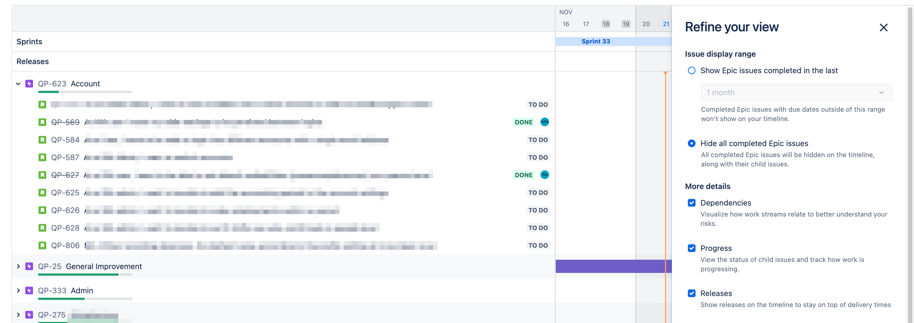Click the QP-25 General Improvement progress bar
The image size is (914, 323).
(x=85, y=274)
